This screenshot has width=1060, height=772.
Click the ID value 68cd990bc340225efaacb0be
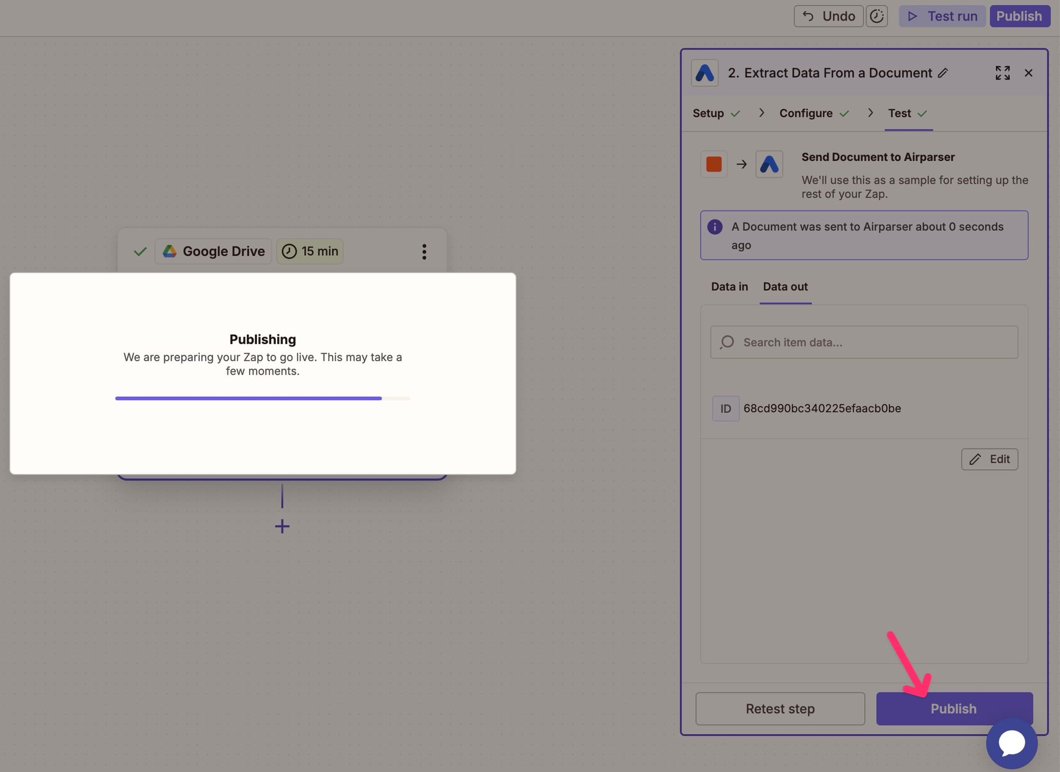tap(821, 409)
